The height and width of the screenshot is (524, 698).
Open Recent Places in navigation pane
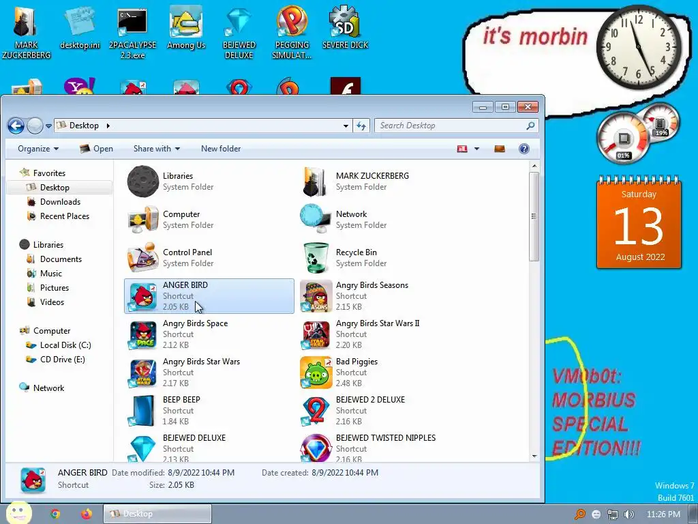(x=65, y=216)
